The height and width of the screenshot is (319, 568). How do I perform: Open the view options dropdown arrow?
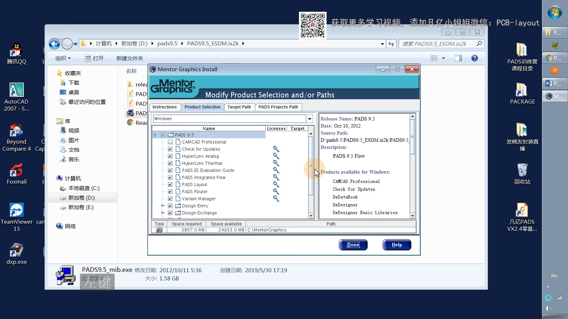coord(443,58)
